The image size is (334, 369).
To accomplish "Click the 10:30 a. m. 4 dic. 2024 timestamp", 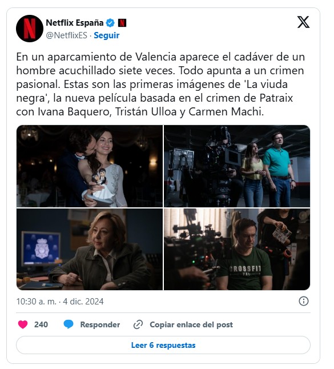I will (60, 302).
